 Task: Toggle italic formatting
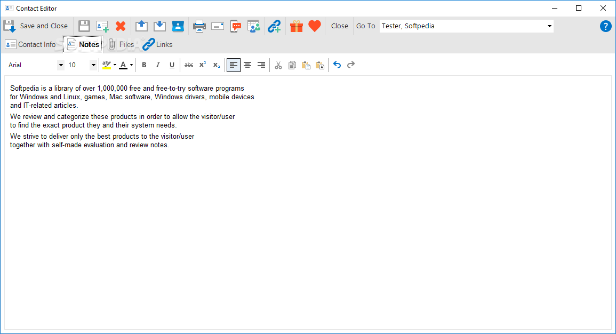[x=158, y=65]
